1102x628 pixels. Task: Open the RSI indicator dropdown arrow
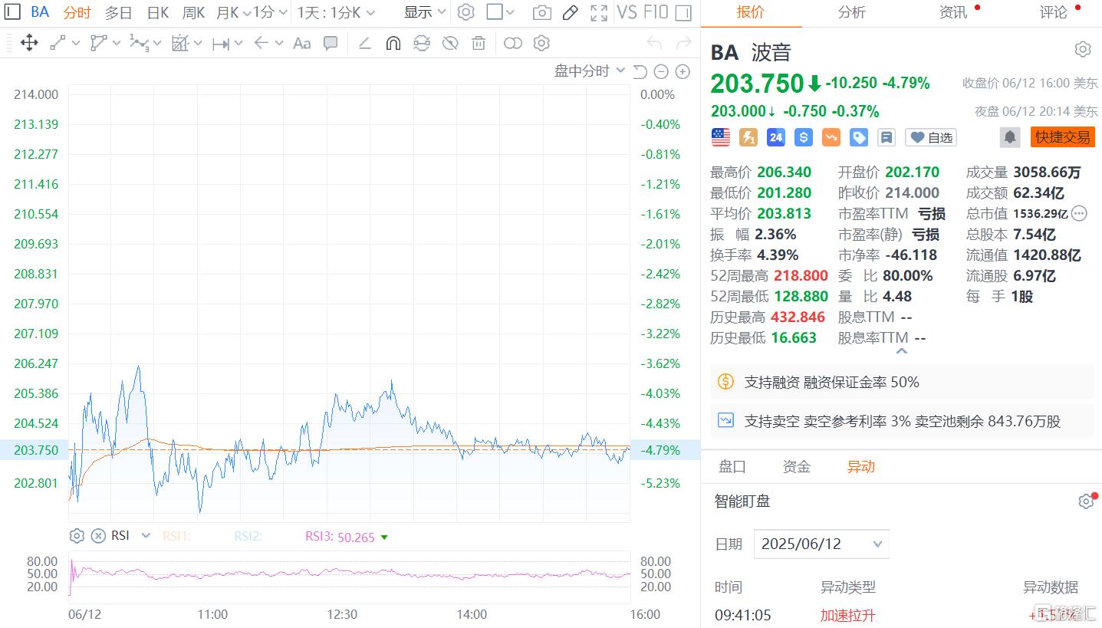pyautogui.click(x=146, y=536)
